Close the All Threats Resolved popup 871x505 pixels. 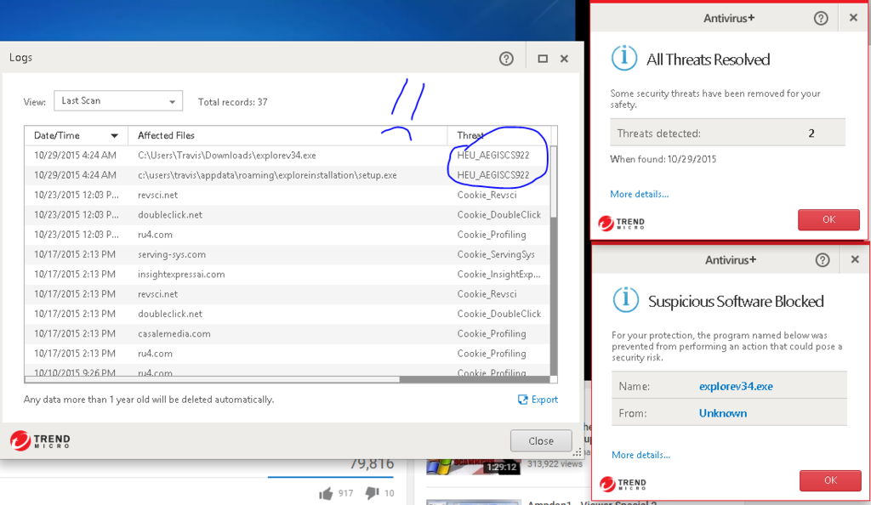pyautogui.click(x=853, y=18)
